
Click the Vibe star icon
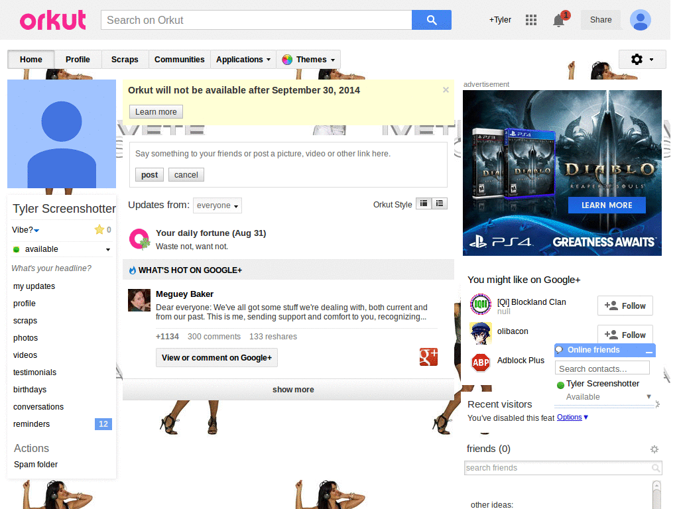click(x=99, y=229)
